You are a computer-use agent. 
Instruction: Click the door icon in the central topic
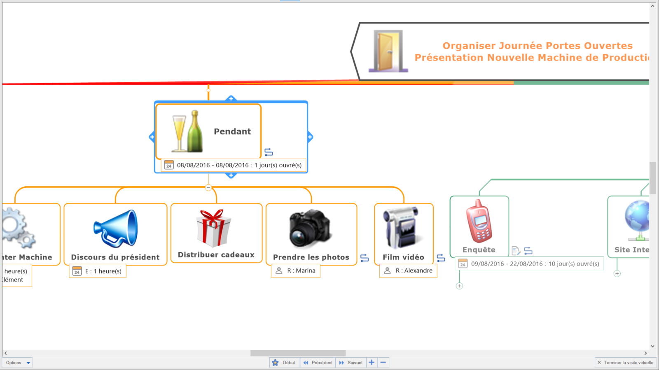click(x=388, y=51)
